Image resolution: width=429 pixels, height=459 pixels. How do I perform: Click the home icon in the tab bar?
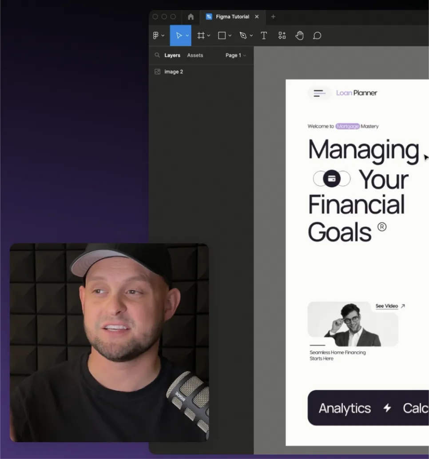point(191,17)
